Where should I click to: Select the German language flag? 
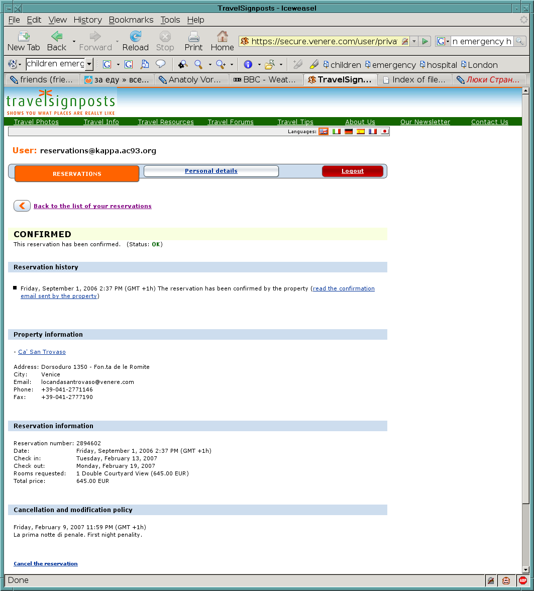[x=349, y=132]
